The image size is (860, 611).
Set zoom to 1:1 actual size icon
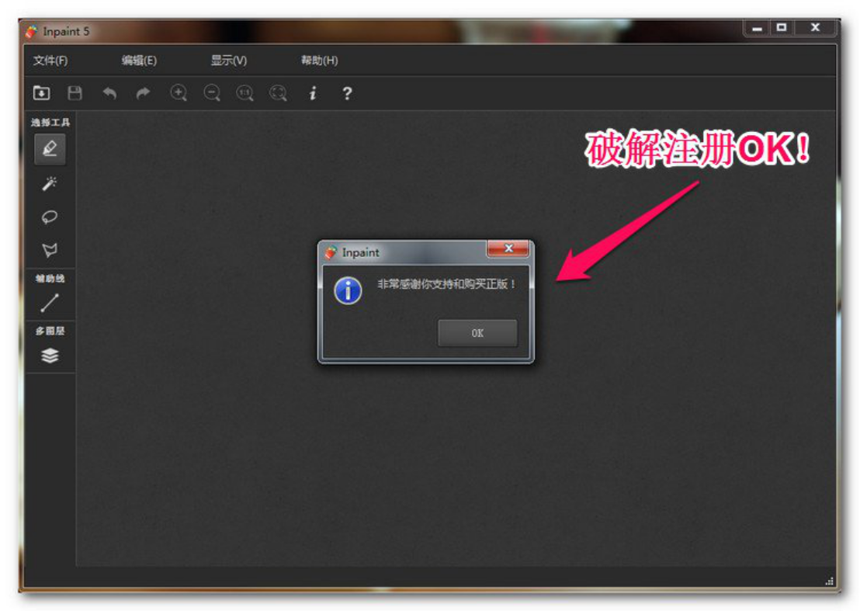coord(245,93)
